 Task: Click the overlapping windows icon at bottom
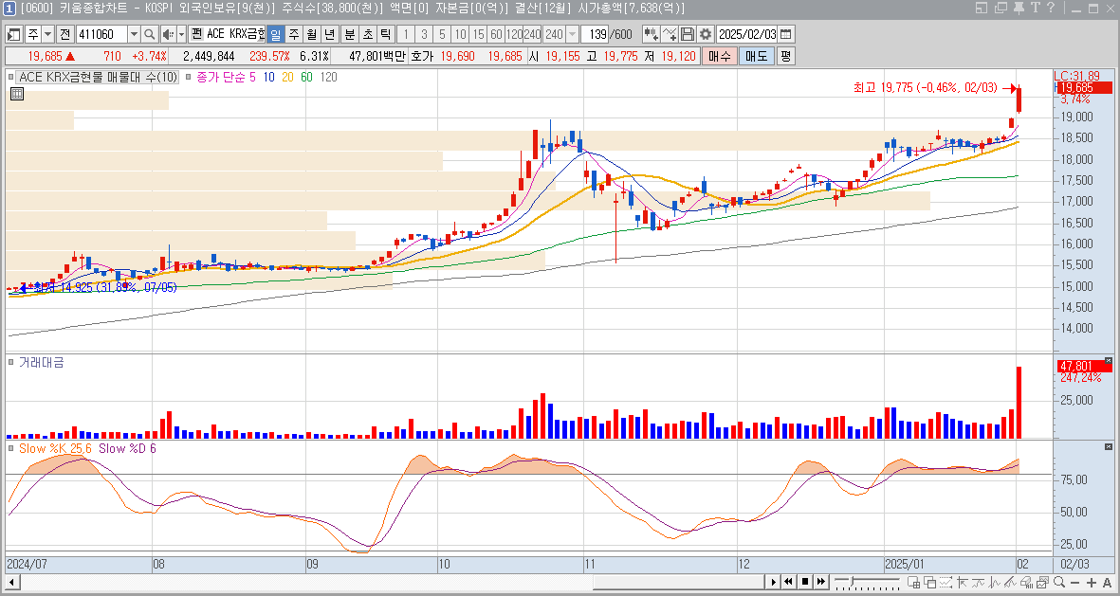930,583
